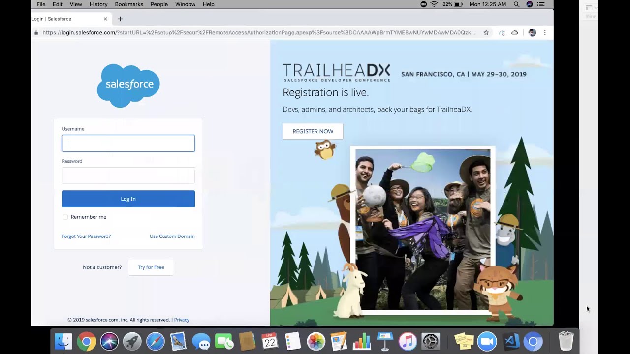This screenshot has height=354, width=630.
Task: Click the address bar URL
Action: (x=258, y=33)
